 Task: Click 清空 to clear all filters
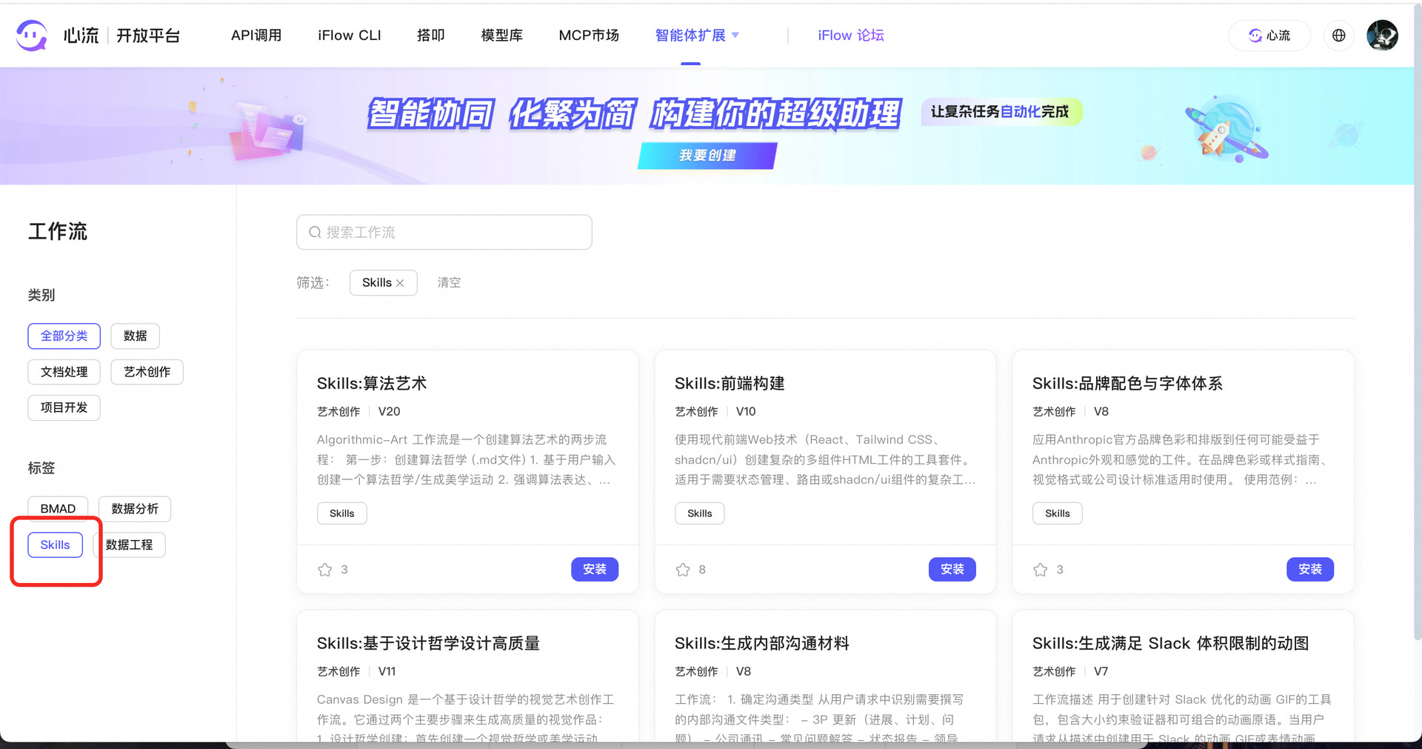tap(449, 282)
